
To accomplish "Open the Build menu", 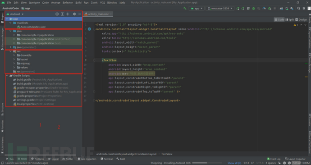I will click(x=78, y=3).
